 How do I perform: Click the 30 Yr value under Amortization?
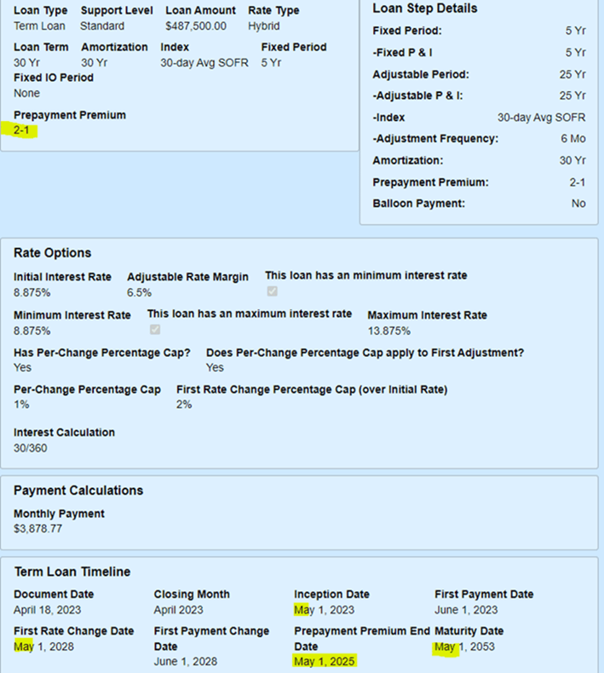coord(94,63)
